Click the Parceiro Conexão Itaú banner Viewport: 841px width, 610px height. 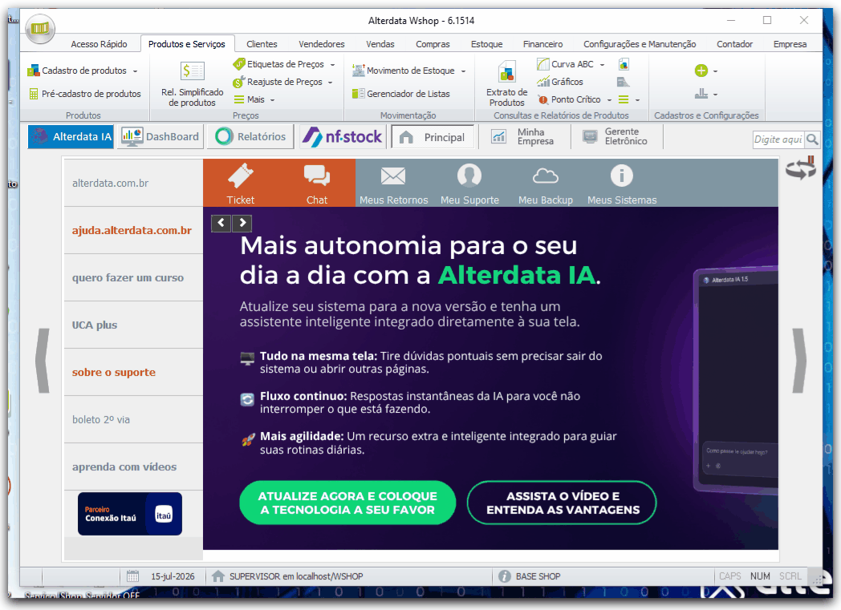130,514
